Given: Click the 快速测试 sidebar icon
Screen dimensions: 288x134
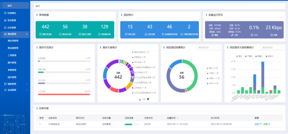Looking at the screenshot, I should [x=5, y=13].
